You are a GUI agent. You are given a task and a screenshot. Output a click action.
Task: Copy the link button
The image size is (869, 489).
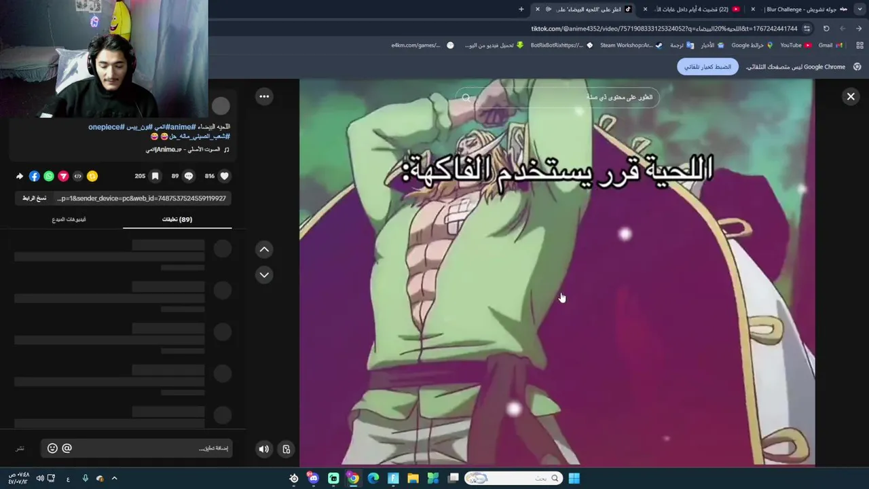click(35, 198)
